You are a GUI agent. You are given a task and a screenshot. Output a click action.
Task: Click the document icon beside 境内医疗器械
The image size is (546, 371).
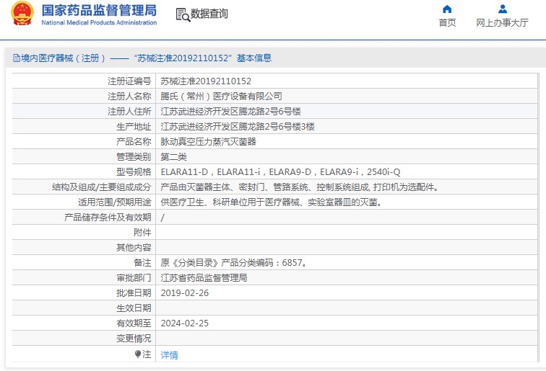pyautogui.click(x=17, y=58)
